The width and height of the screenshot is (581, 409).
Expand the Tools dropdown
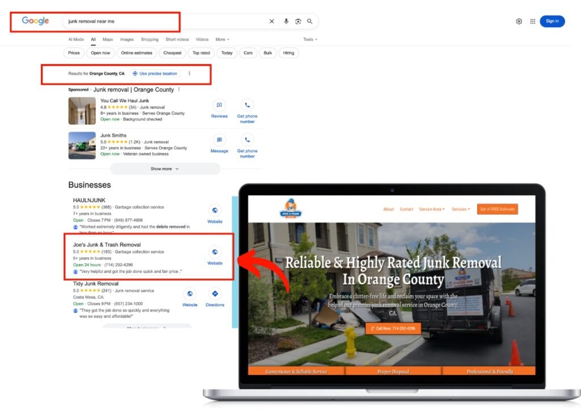pyautogui.click(x=310, y=39)
